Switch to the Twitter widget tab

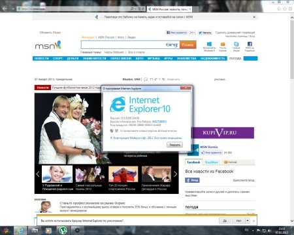point(212,162)
